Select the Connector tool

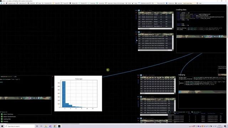[47, 3]
